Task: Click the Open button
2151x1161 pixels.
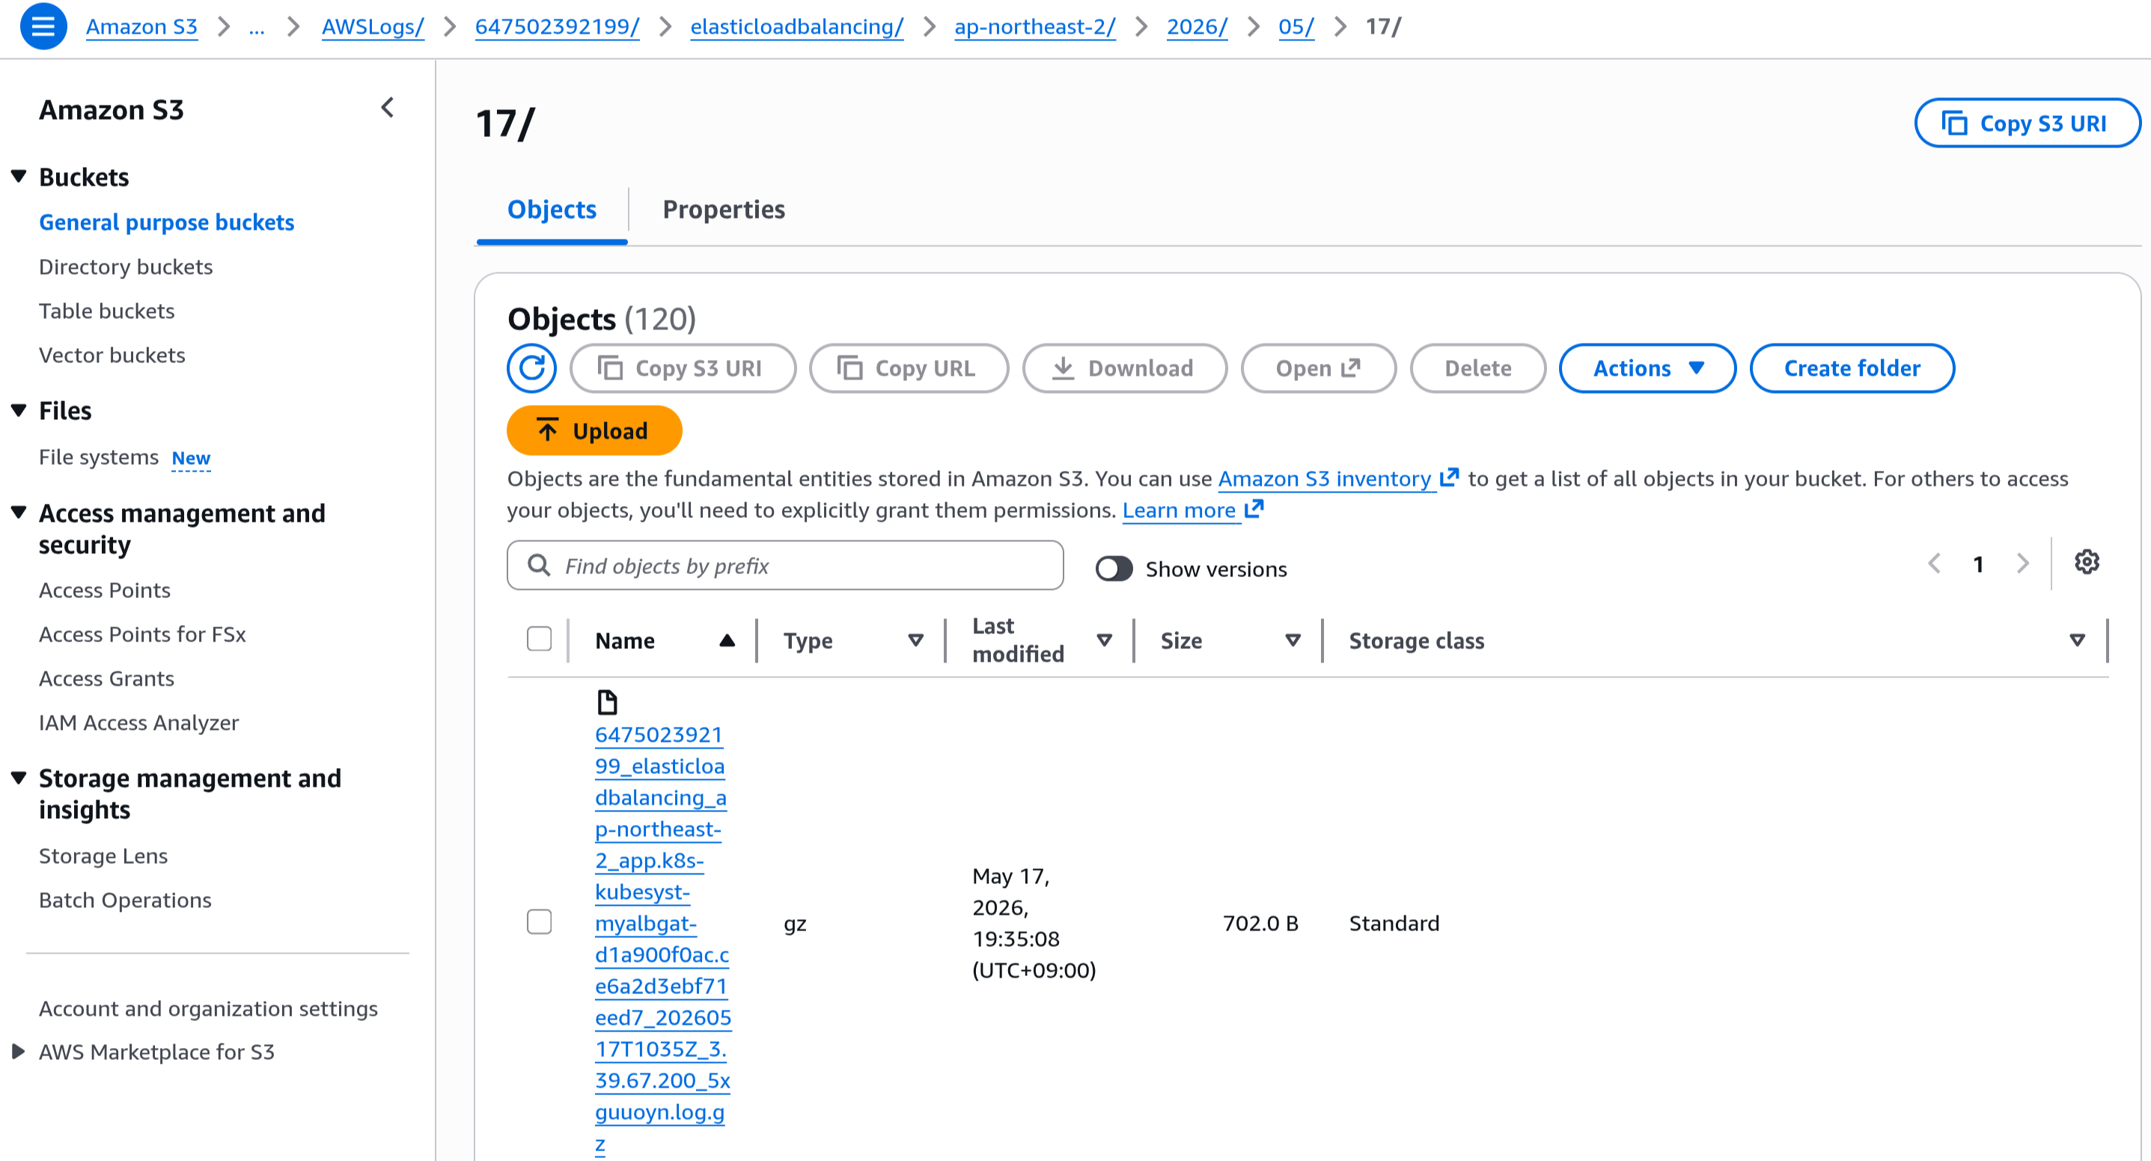Action: [1319, 368]
